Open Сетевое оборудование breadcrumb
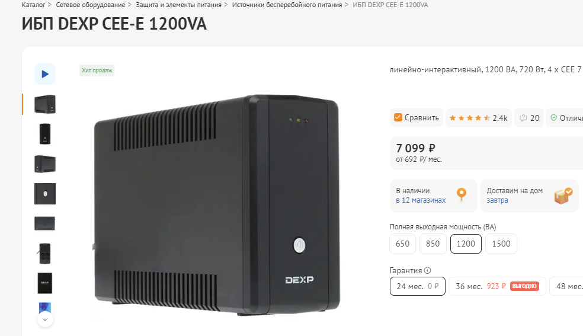This screenshot has width=583, height=336. [90, 5]
